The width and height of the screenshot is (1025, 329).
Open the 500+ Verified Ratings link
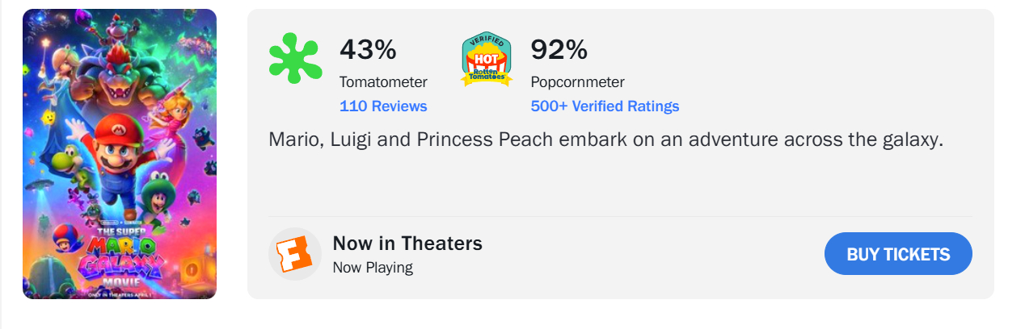(x=605, y=106)
